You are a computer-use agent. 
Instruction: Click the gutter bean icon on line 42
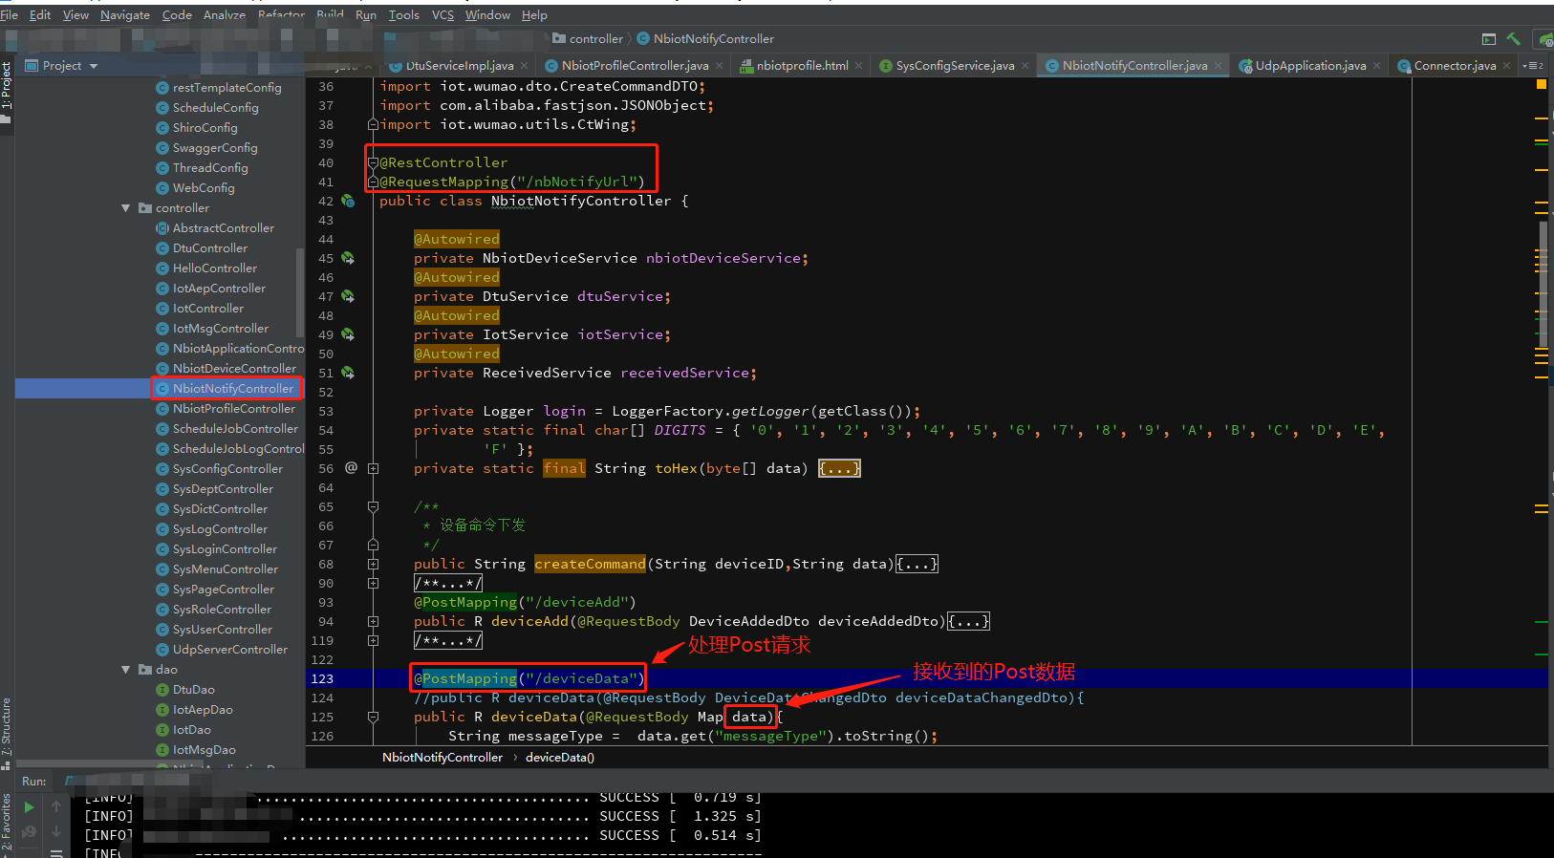click(x=348, y=201)
